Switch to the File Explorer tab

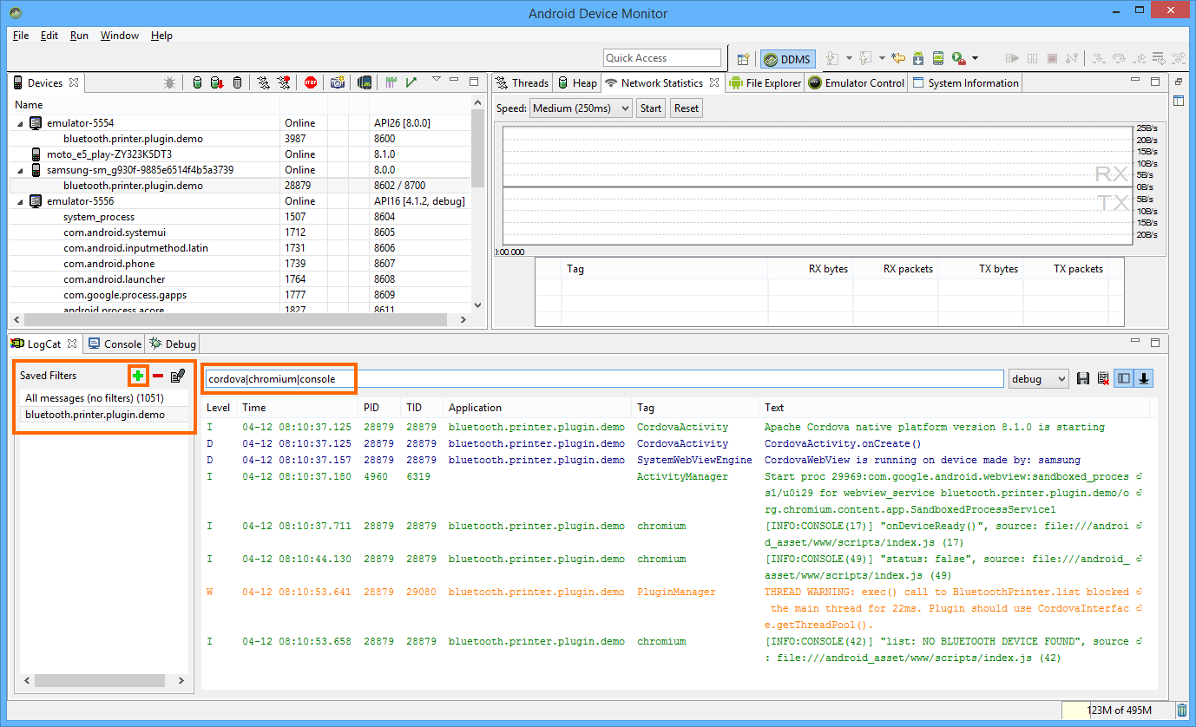click(766, 83)
